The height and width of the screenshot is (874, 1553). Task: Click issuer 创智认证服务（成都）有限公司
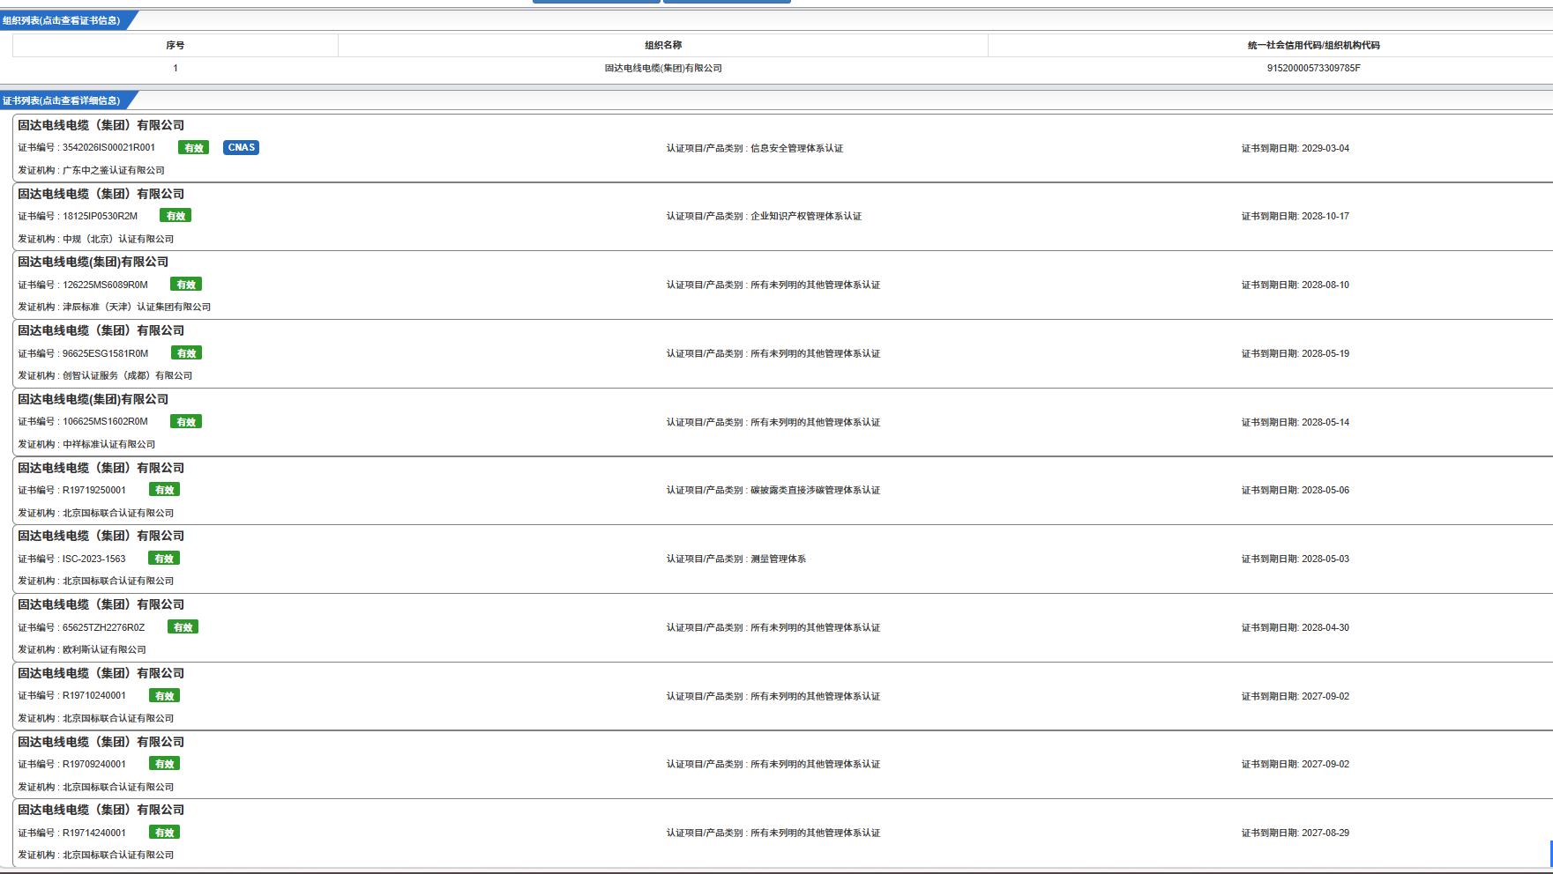(x=127, y=375)
